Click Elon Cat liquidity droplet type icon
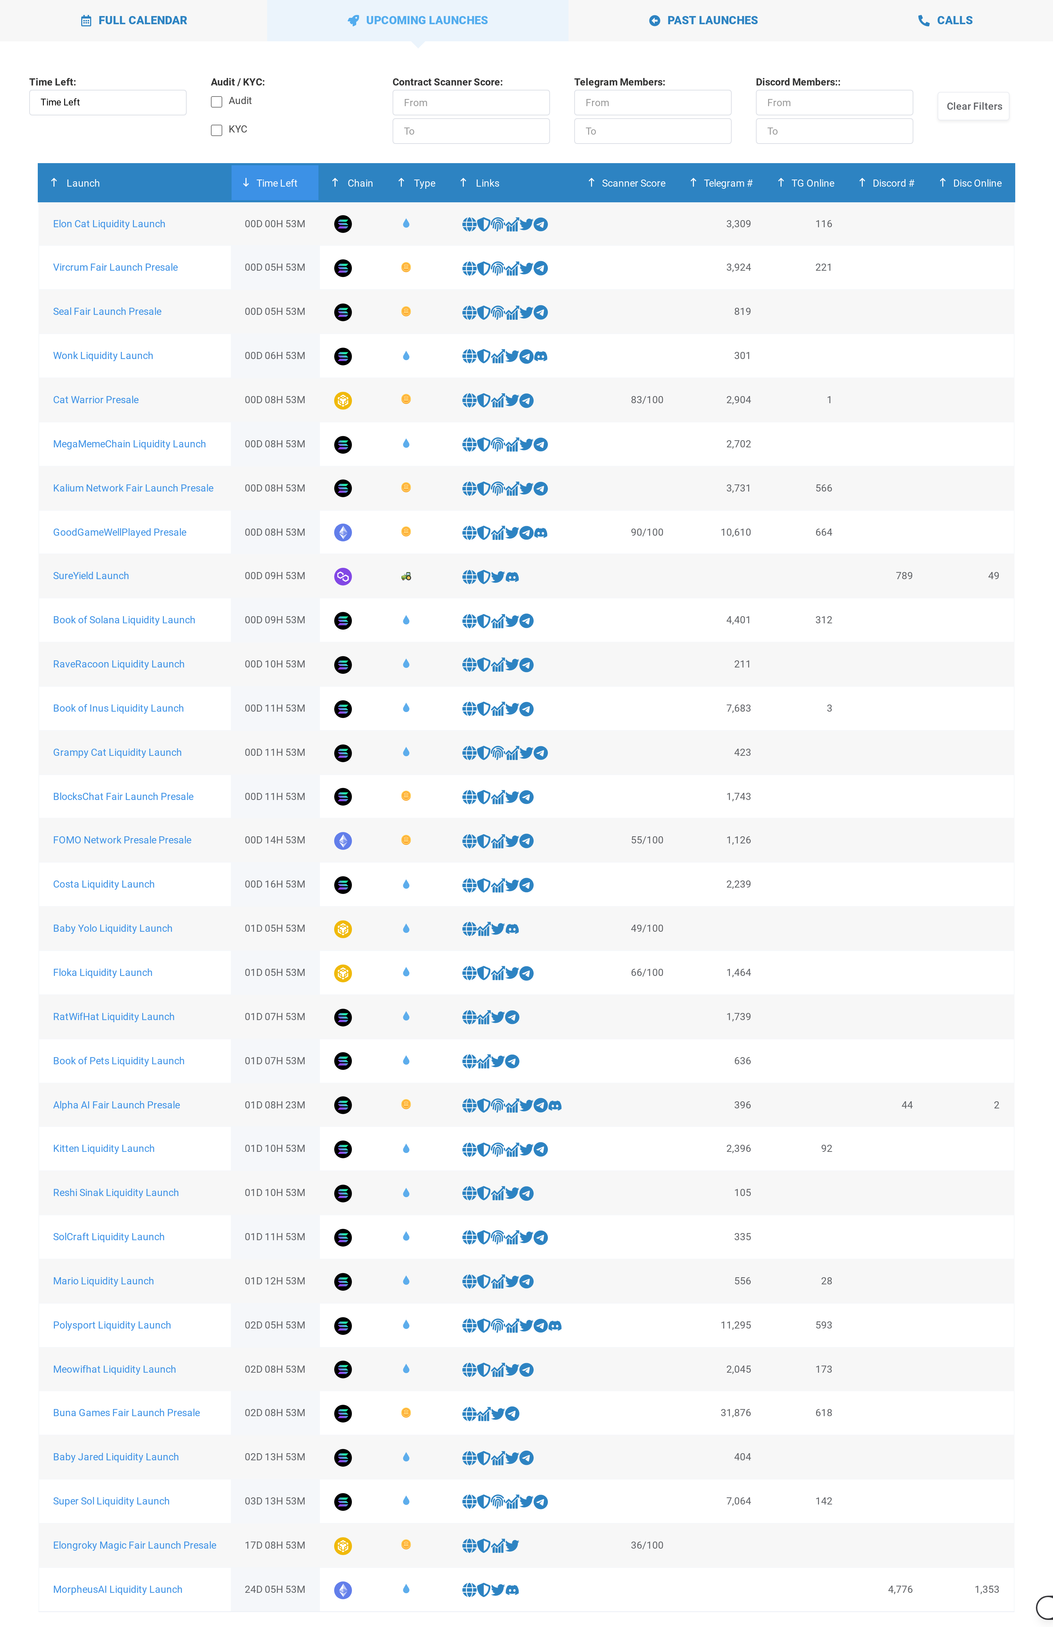The width and height of the screenshot is (1053, 1627). point(406,224)
